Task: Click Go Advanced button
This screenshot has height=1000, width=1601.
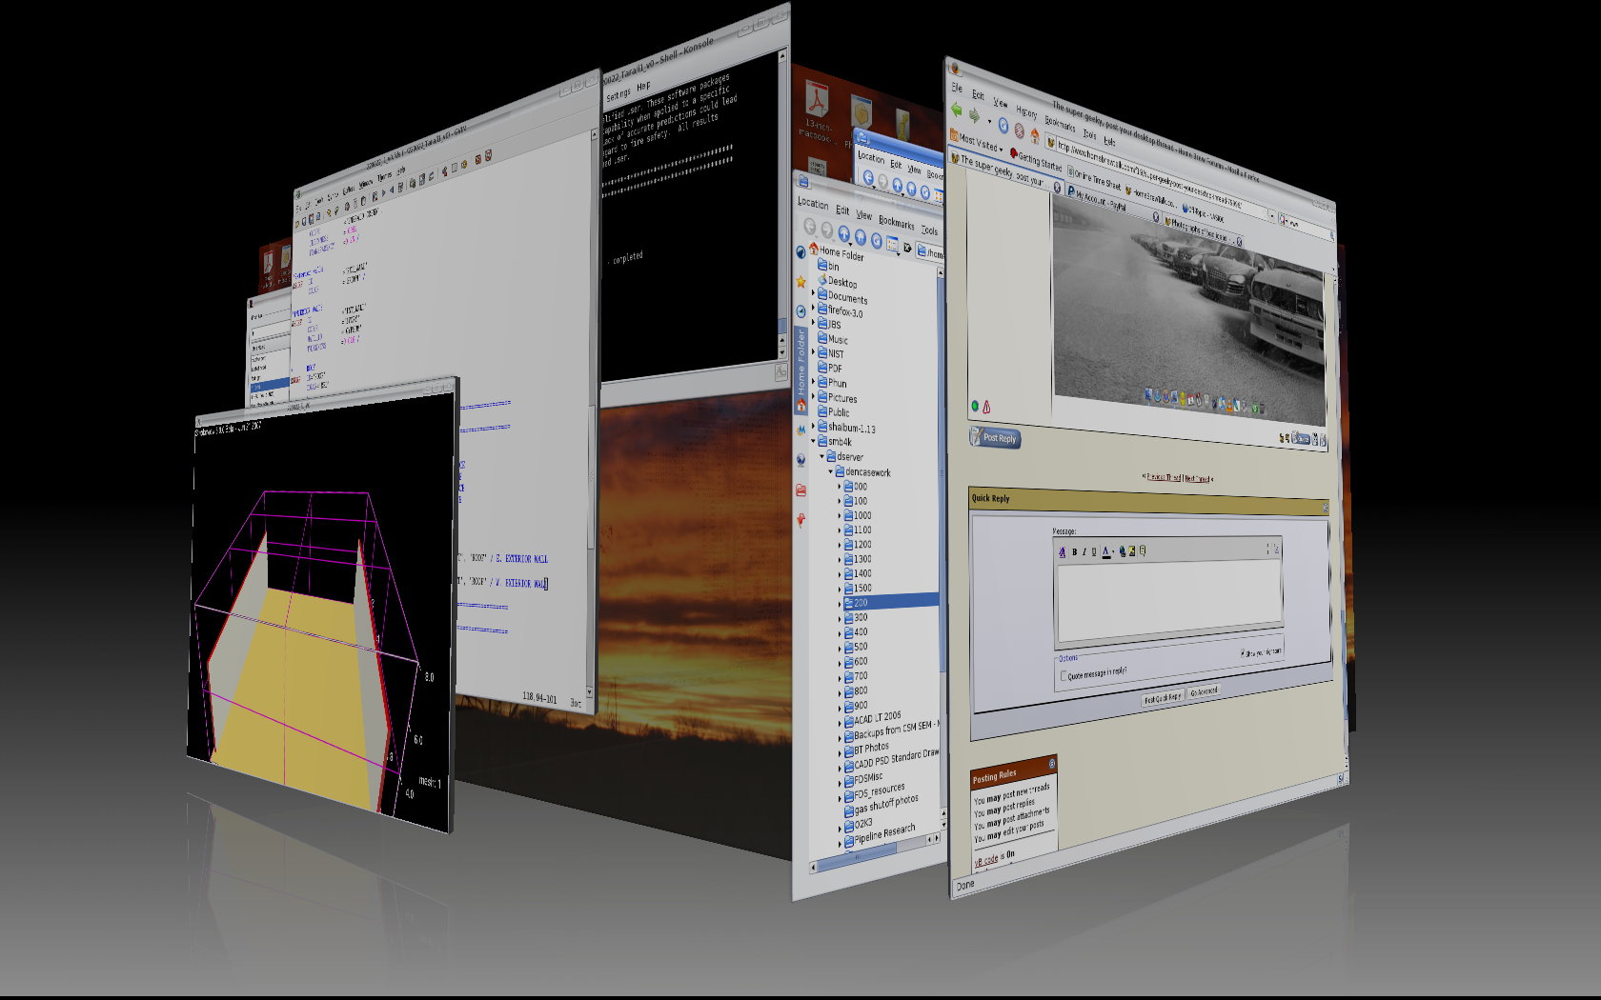Action: [1204, 691]
